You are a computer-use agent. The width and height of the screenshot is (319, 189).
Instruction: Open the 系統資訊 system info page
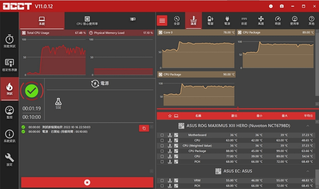click(9, 136)
